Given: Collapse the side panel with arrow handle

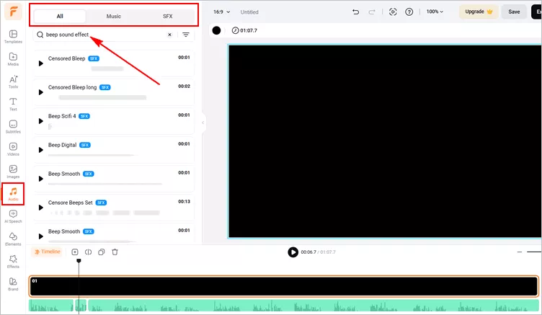Looking at the screenshot, I should pyautogui.click(x=203, y=123).
